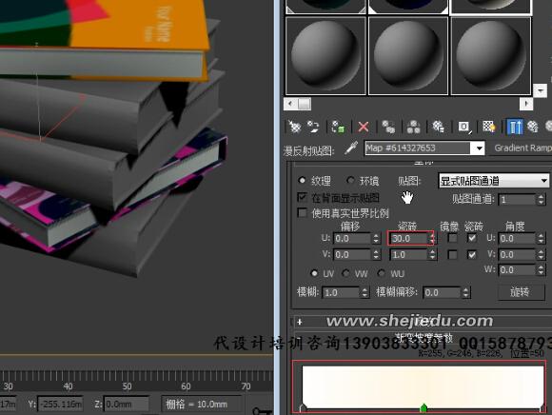This screenshot has height=415, width=552.
Task: Select the VW radio button
Action: 346,273
